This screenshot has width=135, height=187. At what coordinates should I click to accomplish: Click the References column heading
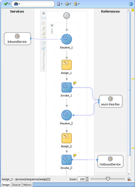[110, 12]
